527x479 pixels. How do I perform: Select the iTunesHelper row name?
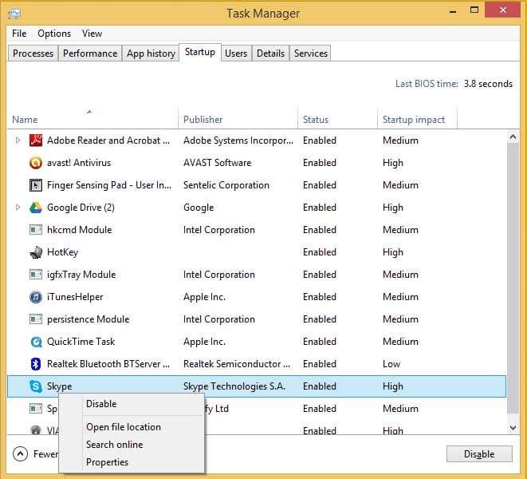[75, 297]
